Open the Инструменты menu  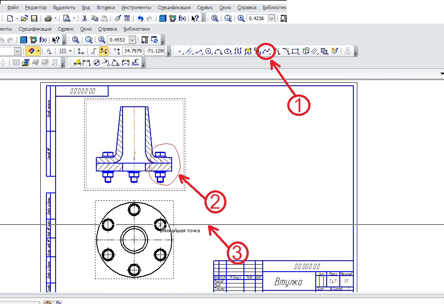[136, 8]
